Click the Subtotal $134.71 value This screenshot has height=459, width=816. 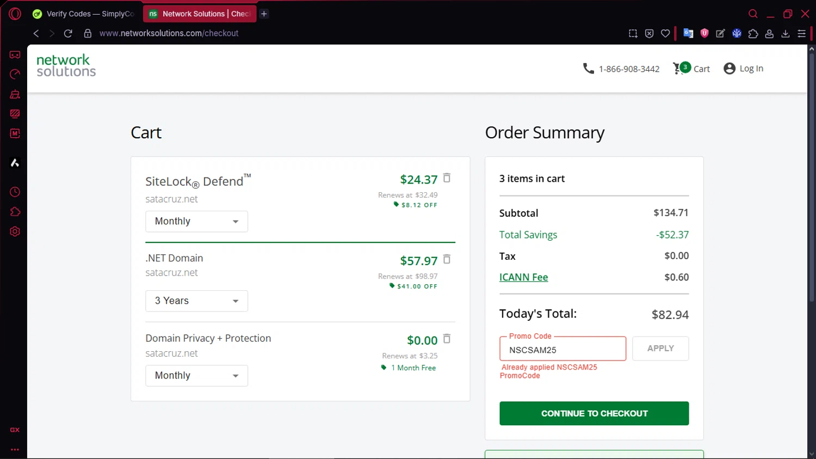[671, 213]
